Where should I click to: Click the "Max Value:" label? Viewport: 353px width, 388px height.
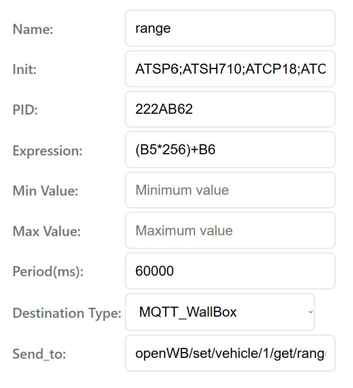[x=47, y=231]
